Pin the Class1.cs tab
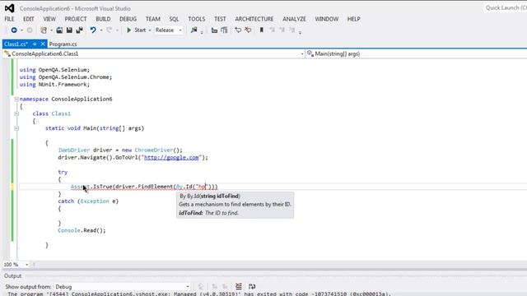 click(x=35, y=44)
